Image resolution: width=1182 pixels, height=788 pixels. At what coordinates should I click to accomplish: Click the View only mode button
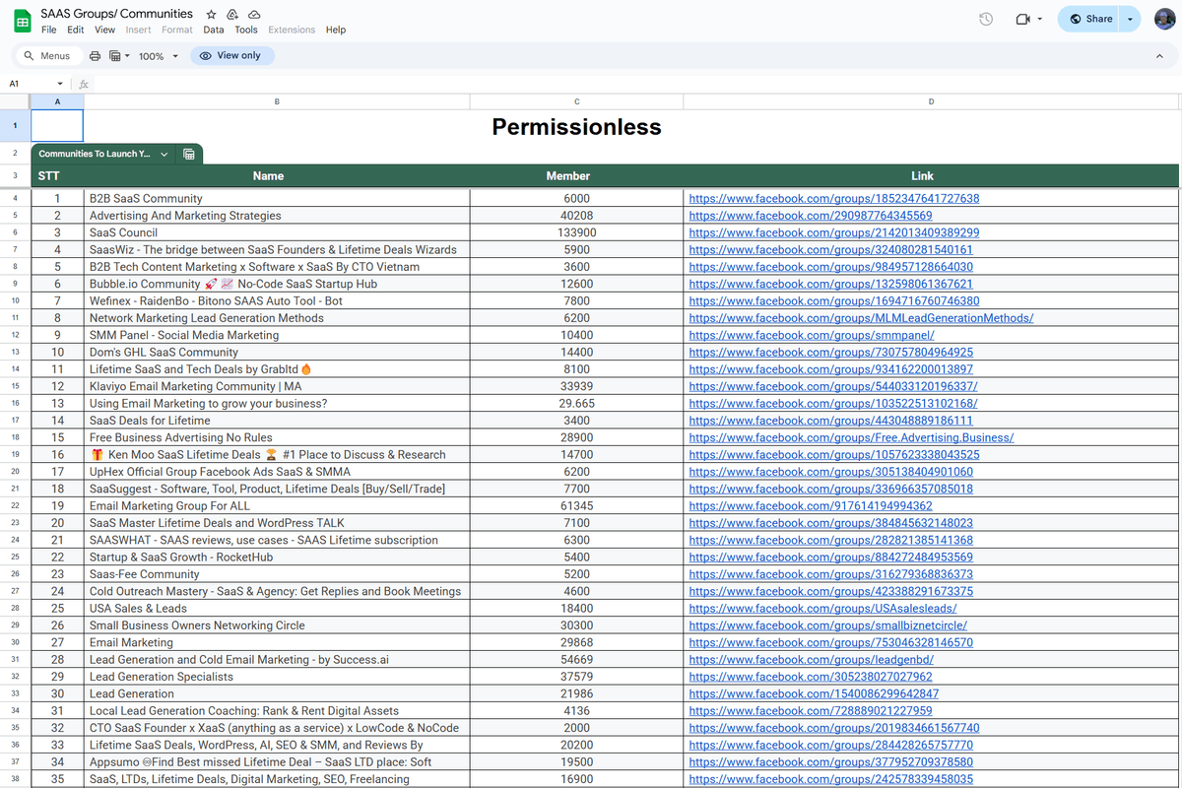click(230, 56)
